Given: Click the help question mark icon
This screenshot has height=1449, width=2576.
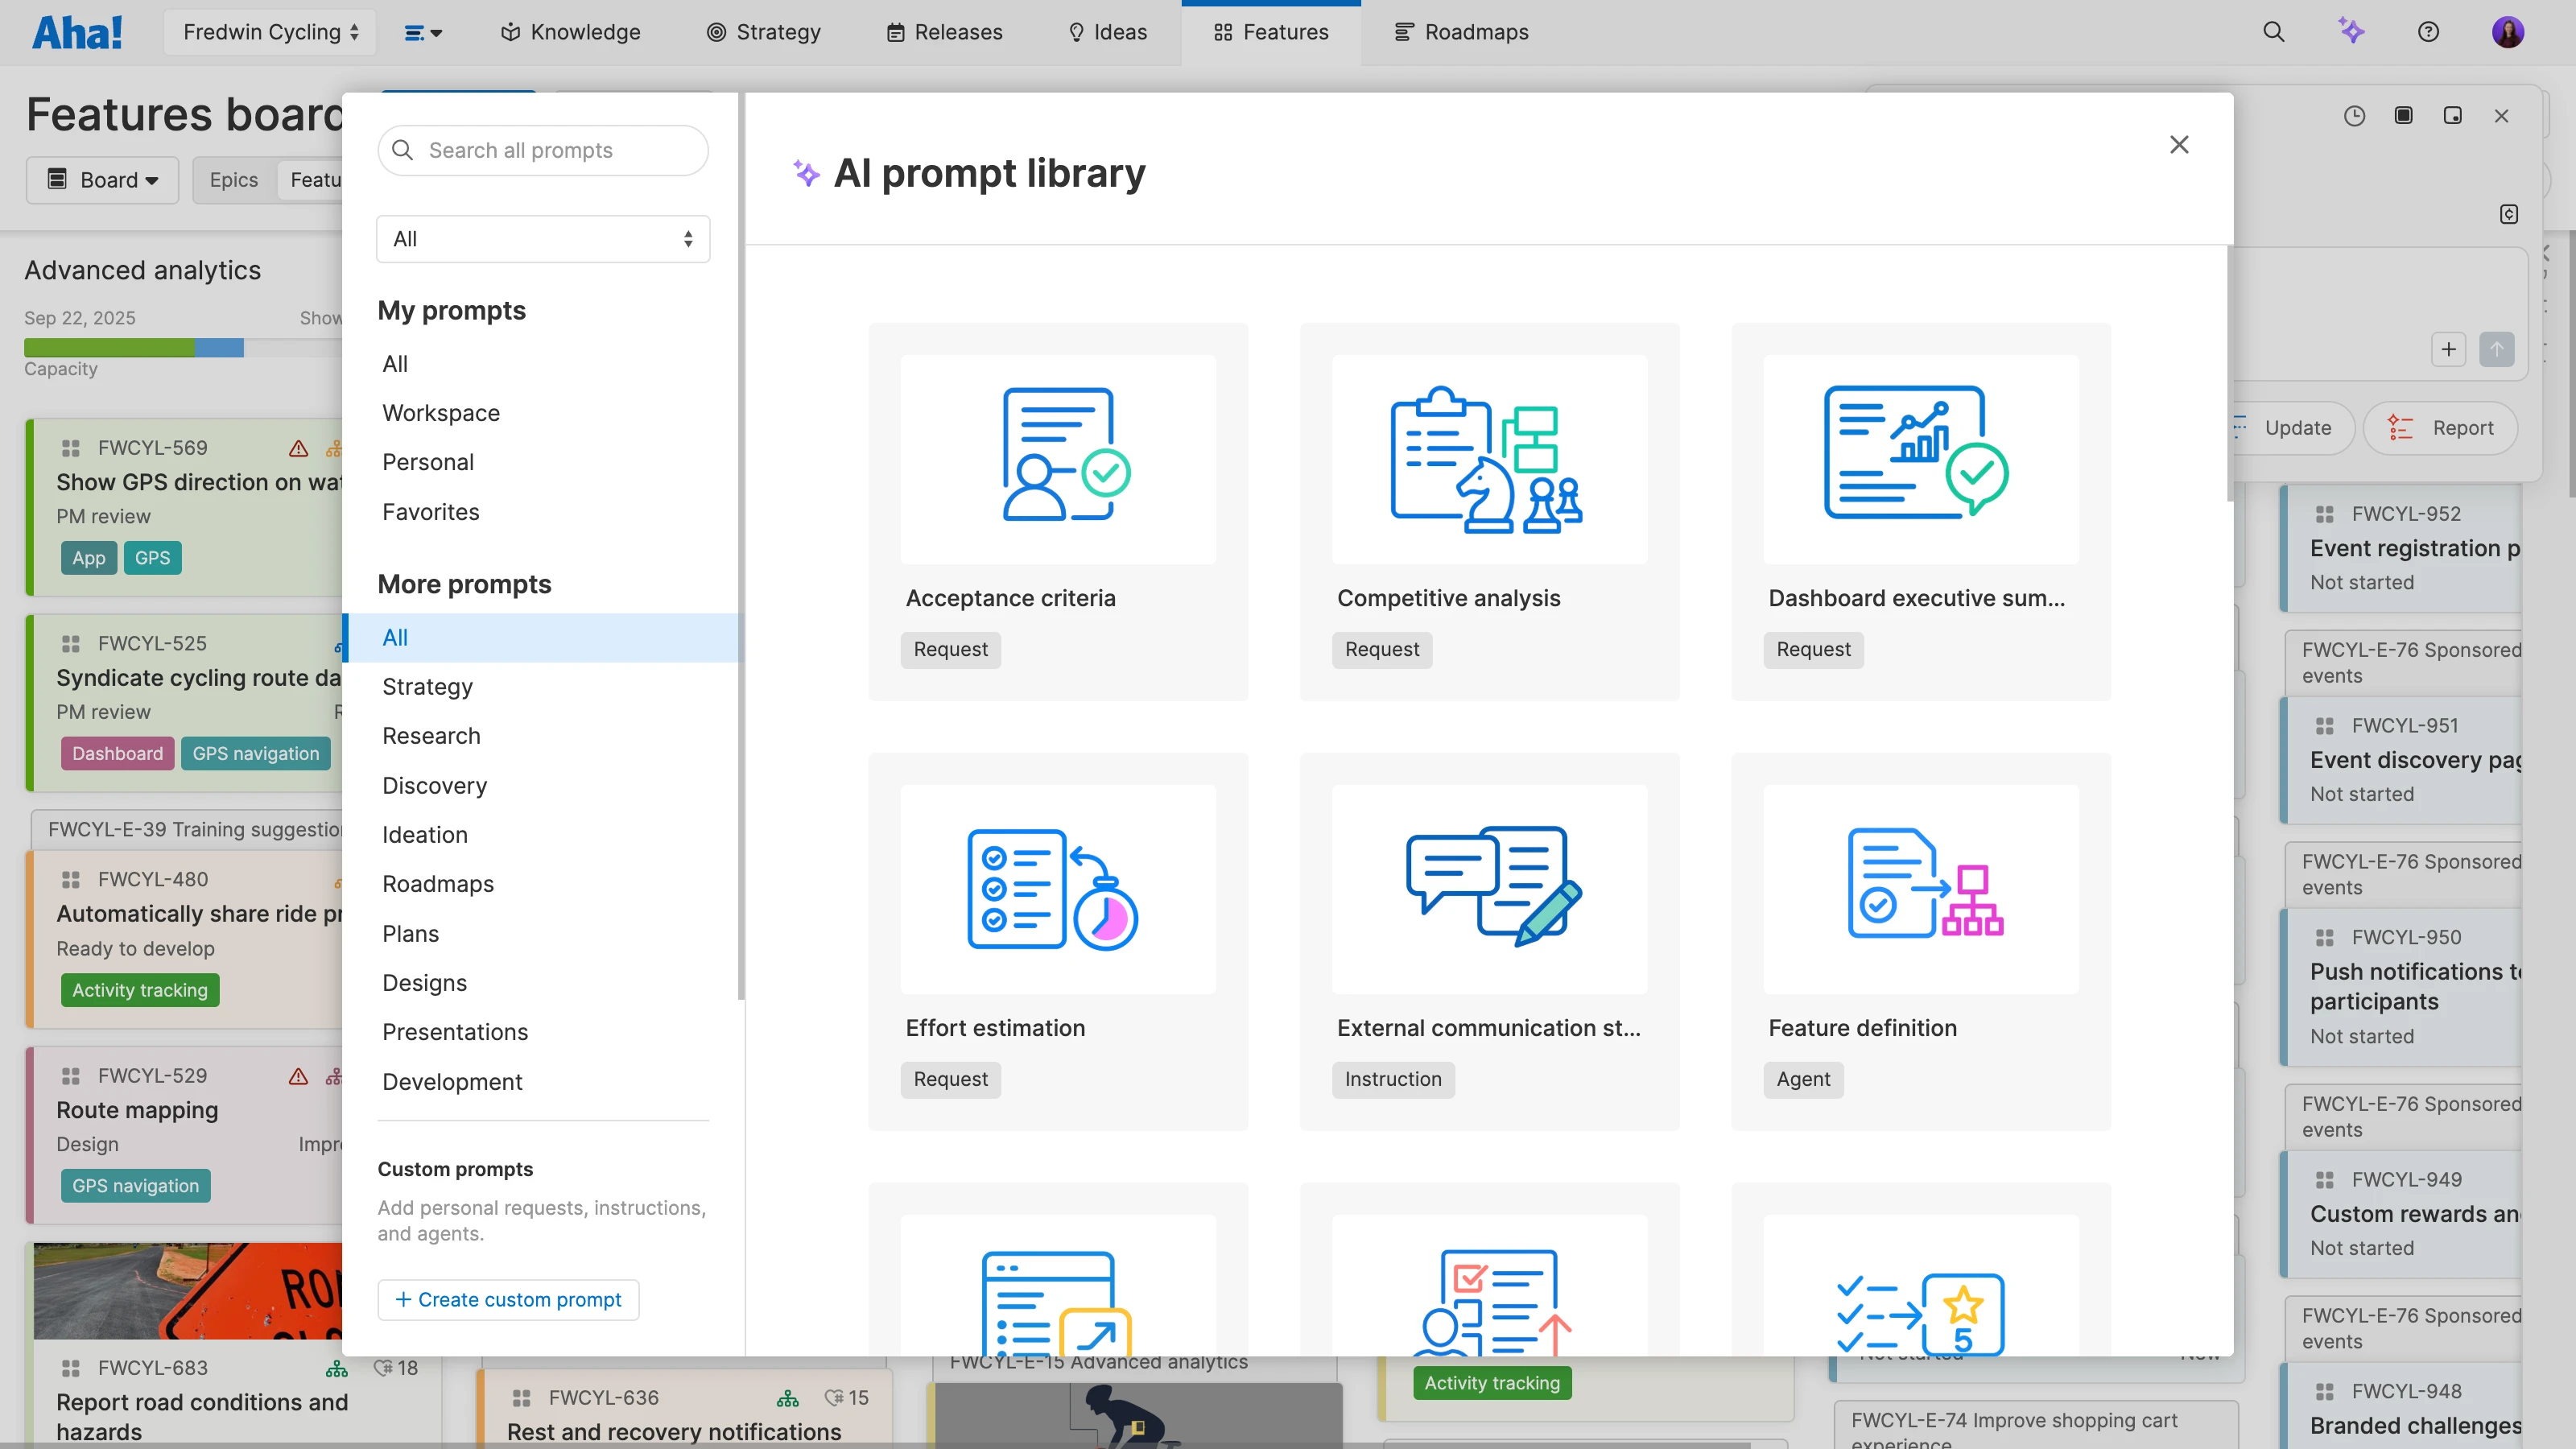Looking at the screenshot, I should [x=2430, y=32].
